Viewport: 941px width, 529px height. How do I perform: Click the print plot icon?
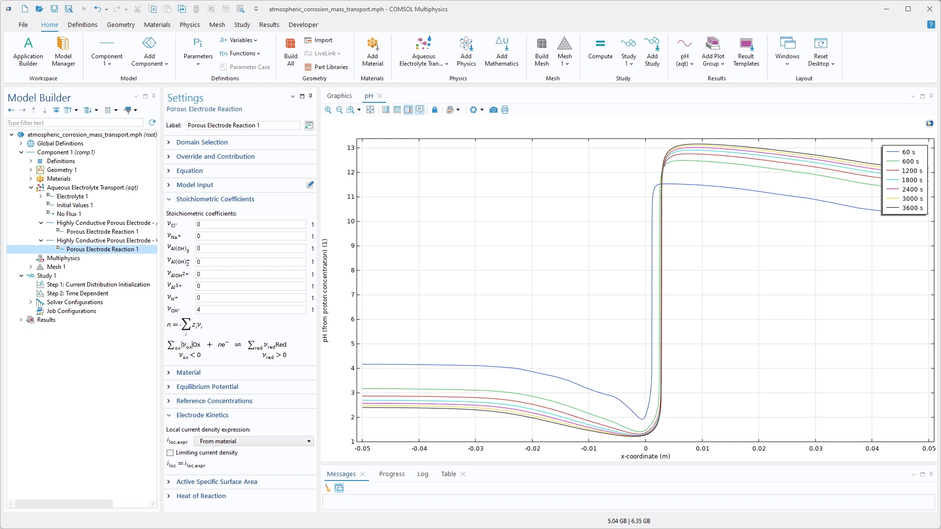505,110
